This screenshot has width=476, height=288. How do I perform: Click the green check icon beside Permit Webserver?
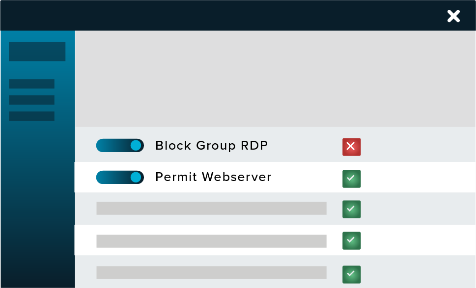[x=351, y=179]
